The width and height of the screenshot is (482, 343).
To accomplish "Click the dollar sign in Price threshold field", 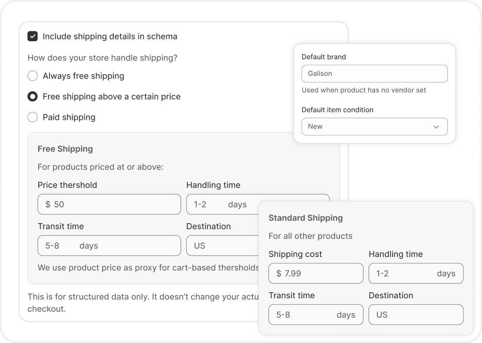I will pos(48,204).
